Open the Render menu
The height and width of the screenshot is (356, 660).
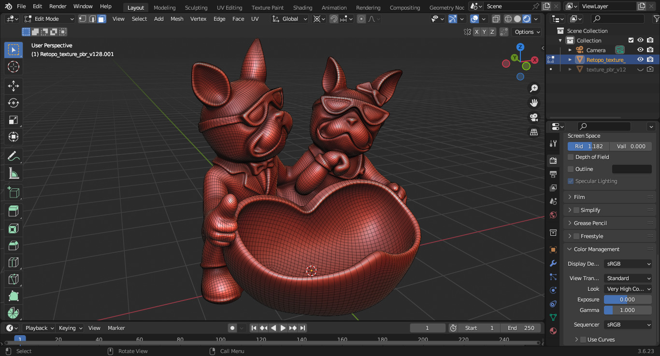click(x=57, y=6)
